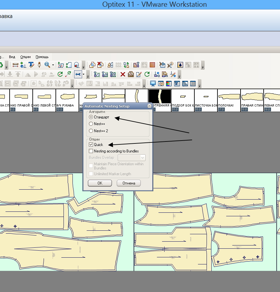This screenshot has height=292, width=280.
Task: Click the red X delete icon
Action: [123, 74]
